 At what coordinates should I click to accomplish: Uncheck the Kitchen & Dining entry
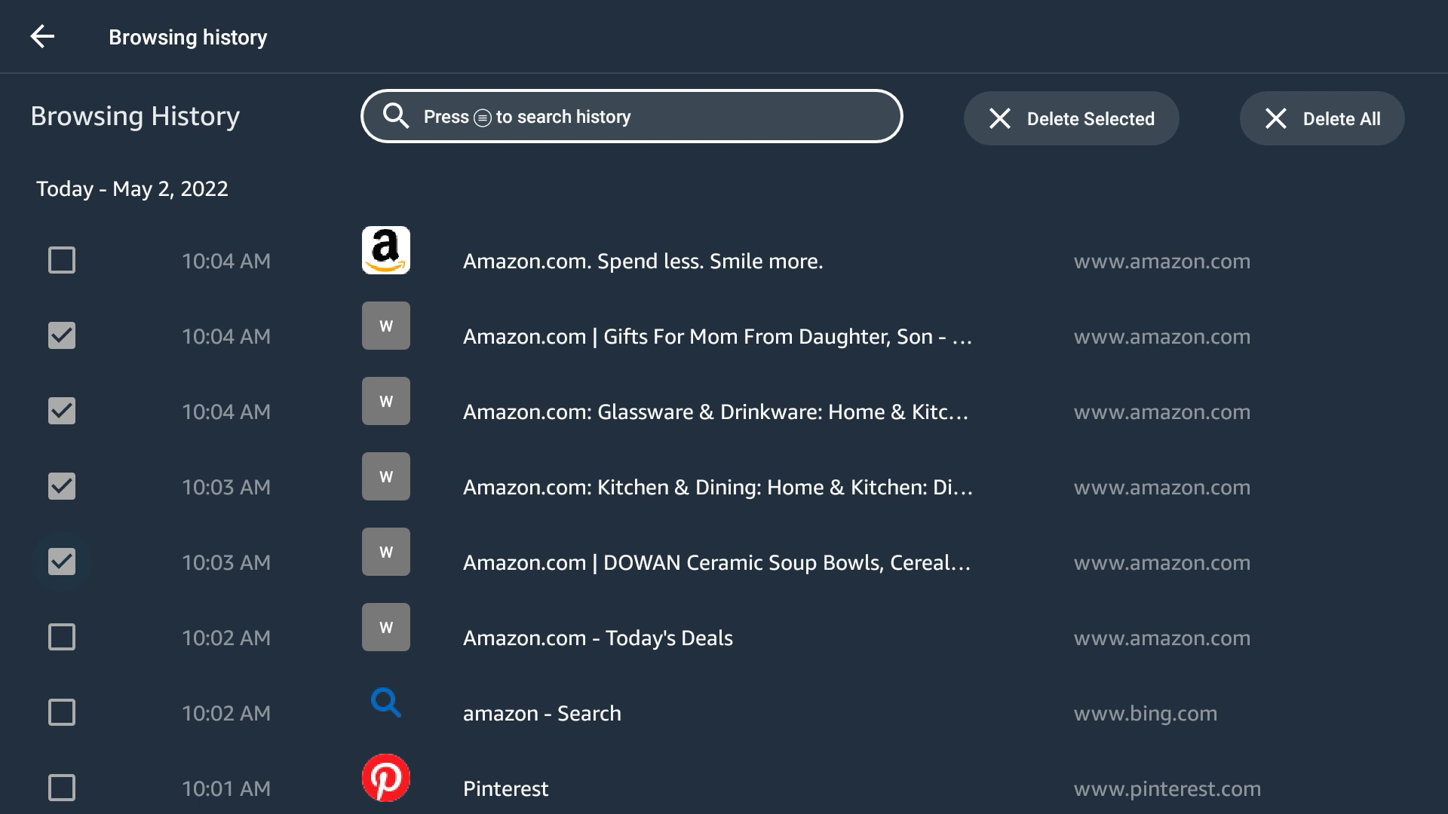[62, 486]
